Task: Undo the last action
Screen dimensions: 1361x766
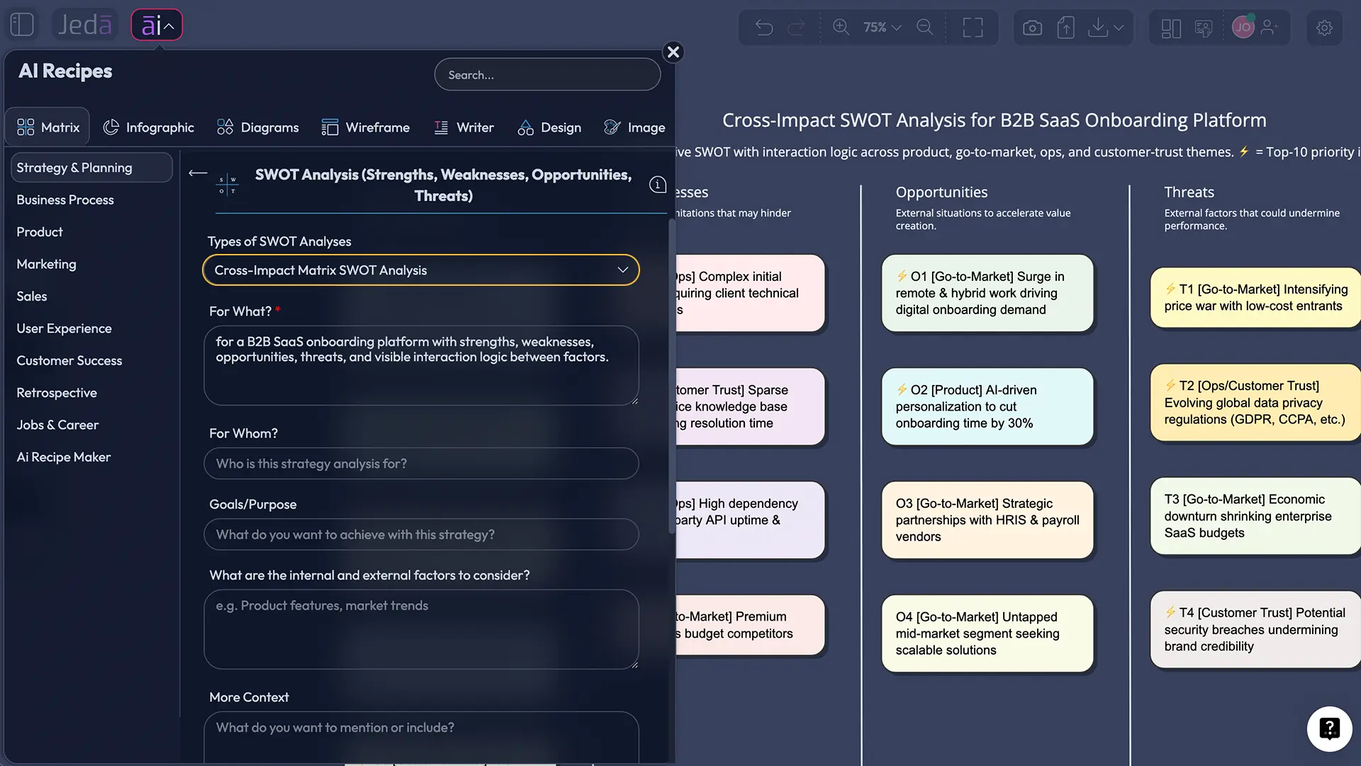Action: coord(764,28)
